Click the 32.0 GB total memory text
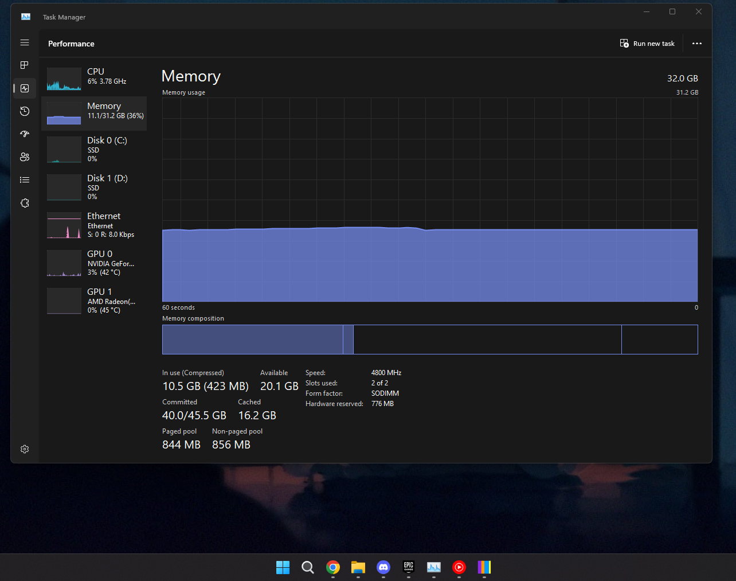Screen dimensions: 736x581 coord(683,79)
